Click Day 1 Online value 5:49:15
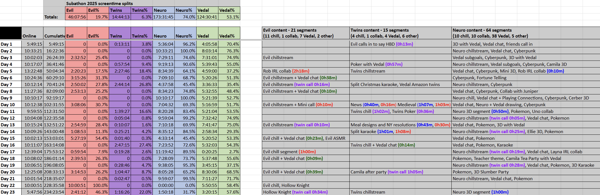The image size is (600, 195). [32, 44]
